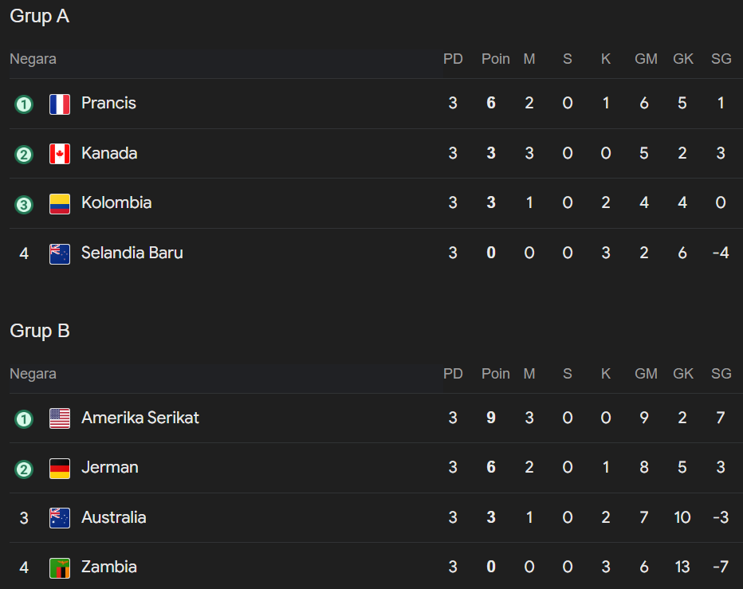The height and width of the screenshot is (589, 743).
Task: Click the rank 1 badge beside Prancis
Action: coord(24,104)
